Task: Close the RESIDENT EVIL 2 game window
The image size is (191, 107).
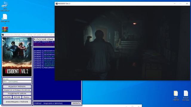Action: click(x=187, y=4)
